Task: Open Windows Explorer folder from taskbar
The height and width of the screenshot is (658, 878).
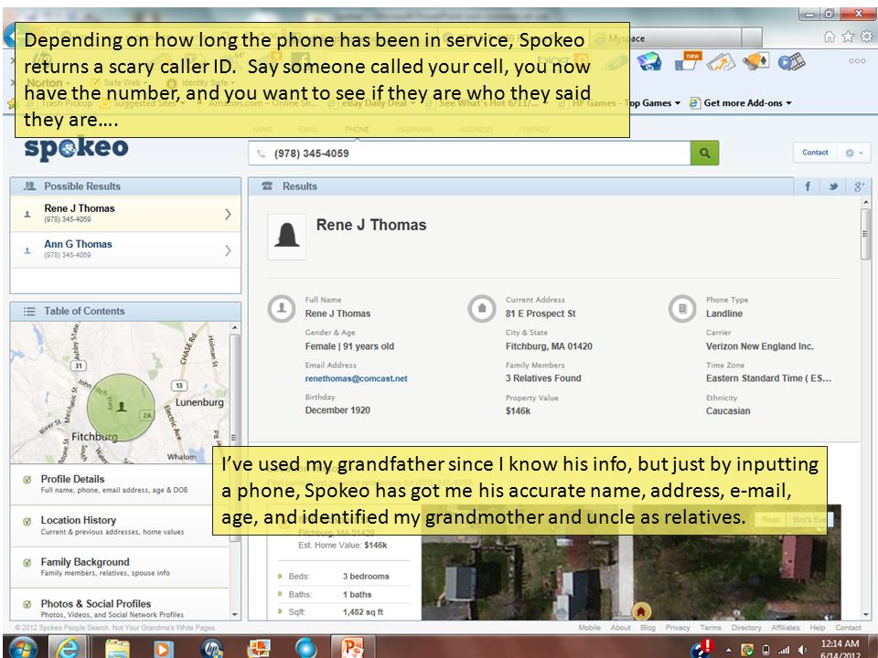Action: tap(117, 649)
